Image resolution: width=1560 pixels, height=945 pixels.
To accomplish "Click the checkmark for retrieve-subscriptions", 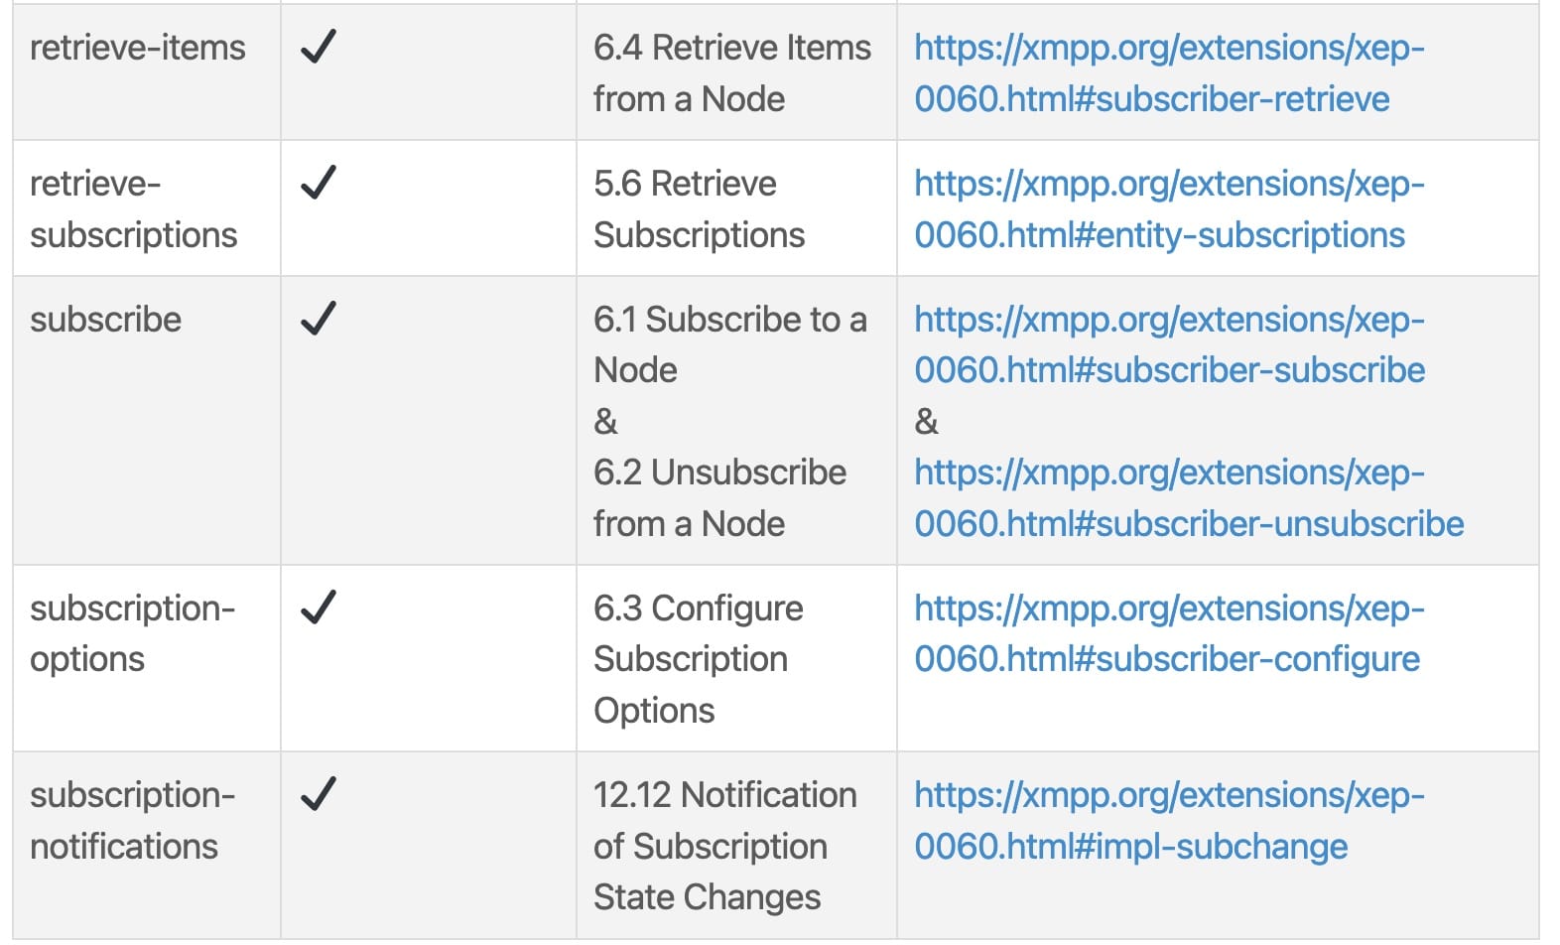I will click(x=319, y=183).
